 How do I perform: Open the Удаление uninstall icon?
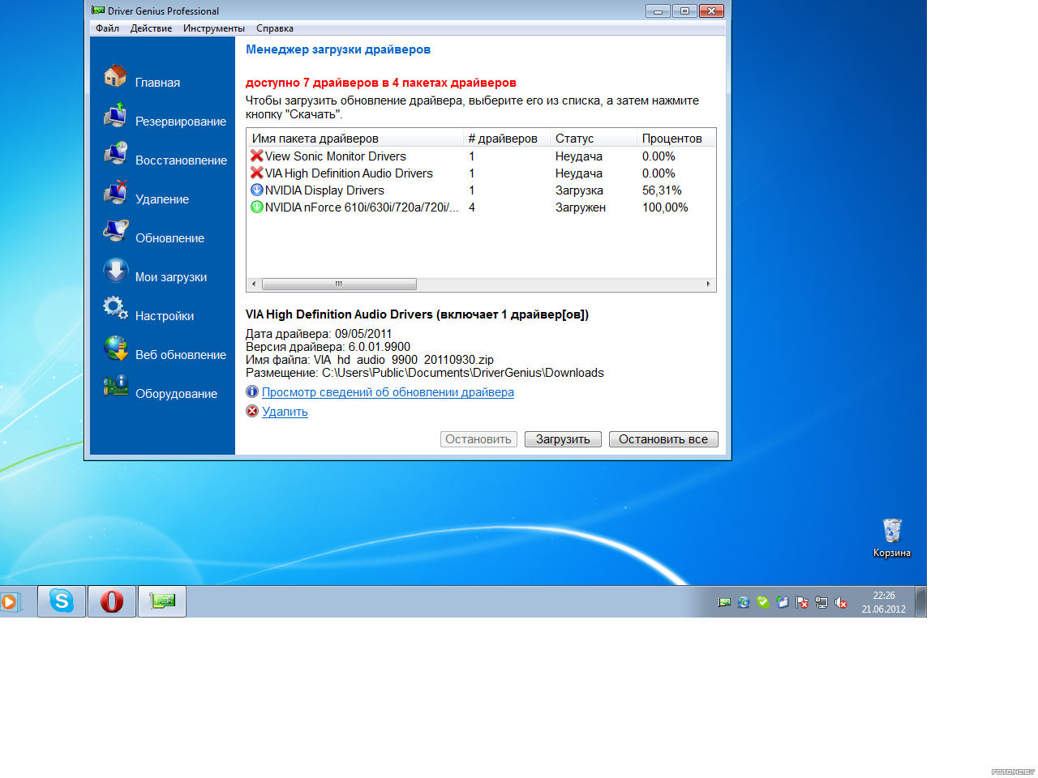pyautogui.click(x=115, y=193)
